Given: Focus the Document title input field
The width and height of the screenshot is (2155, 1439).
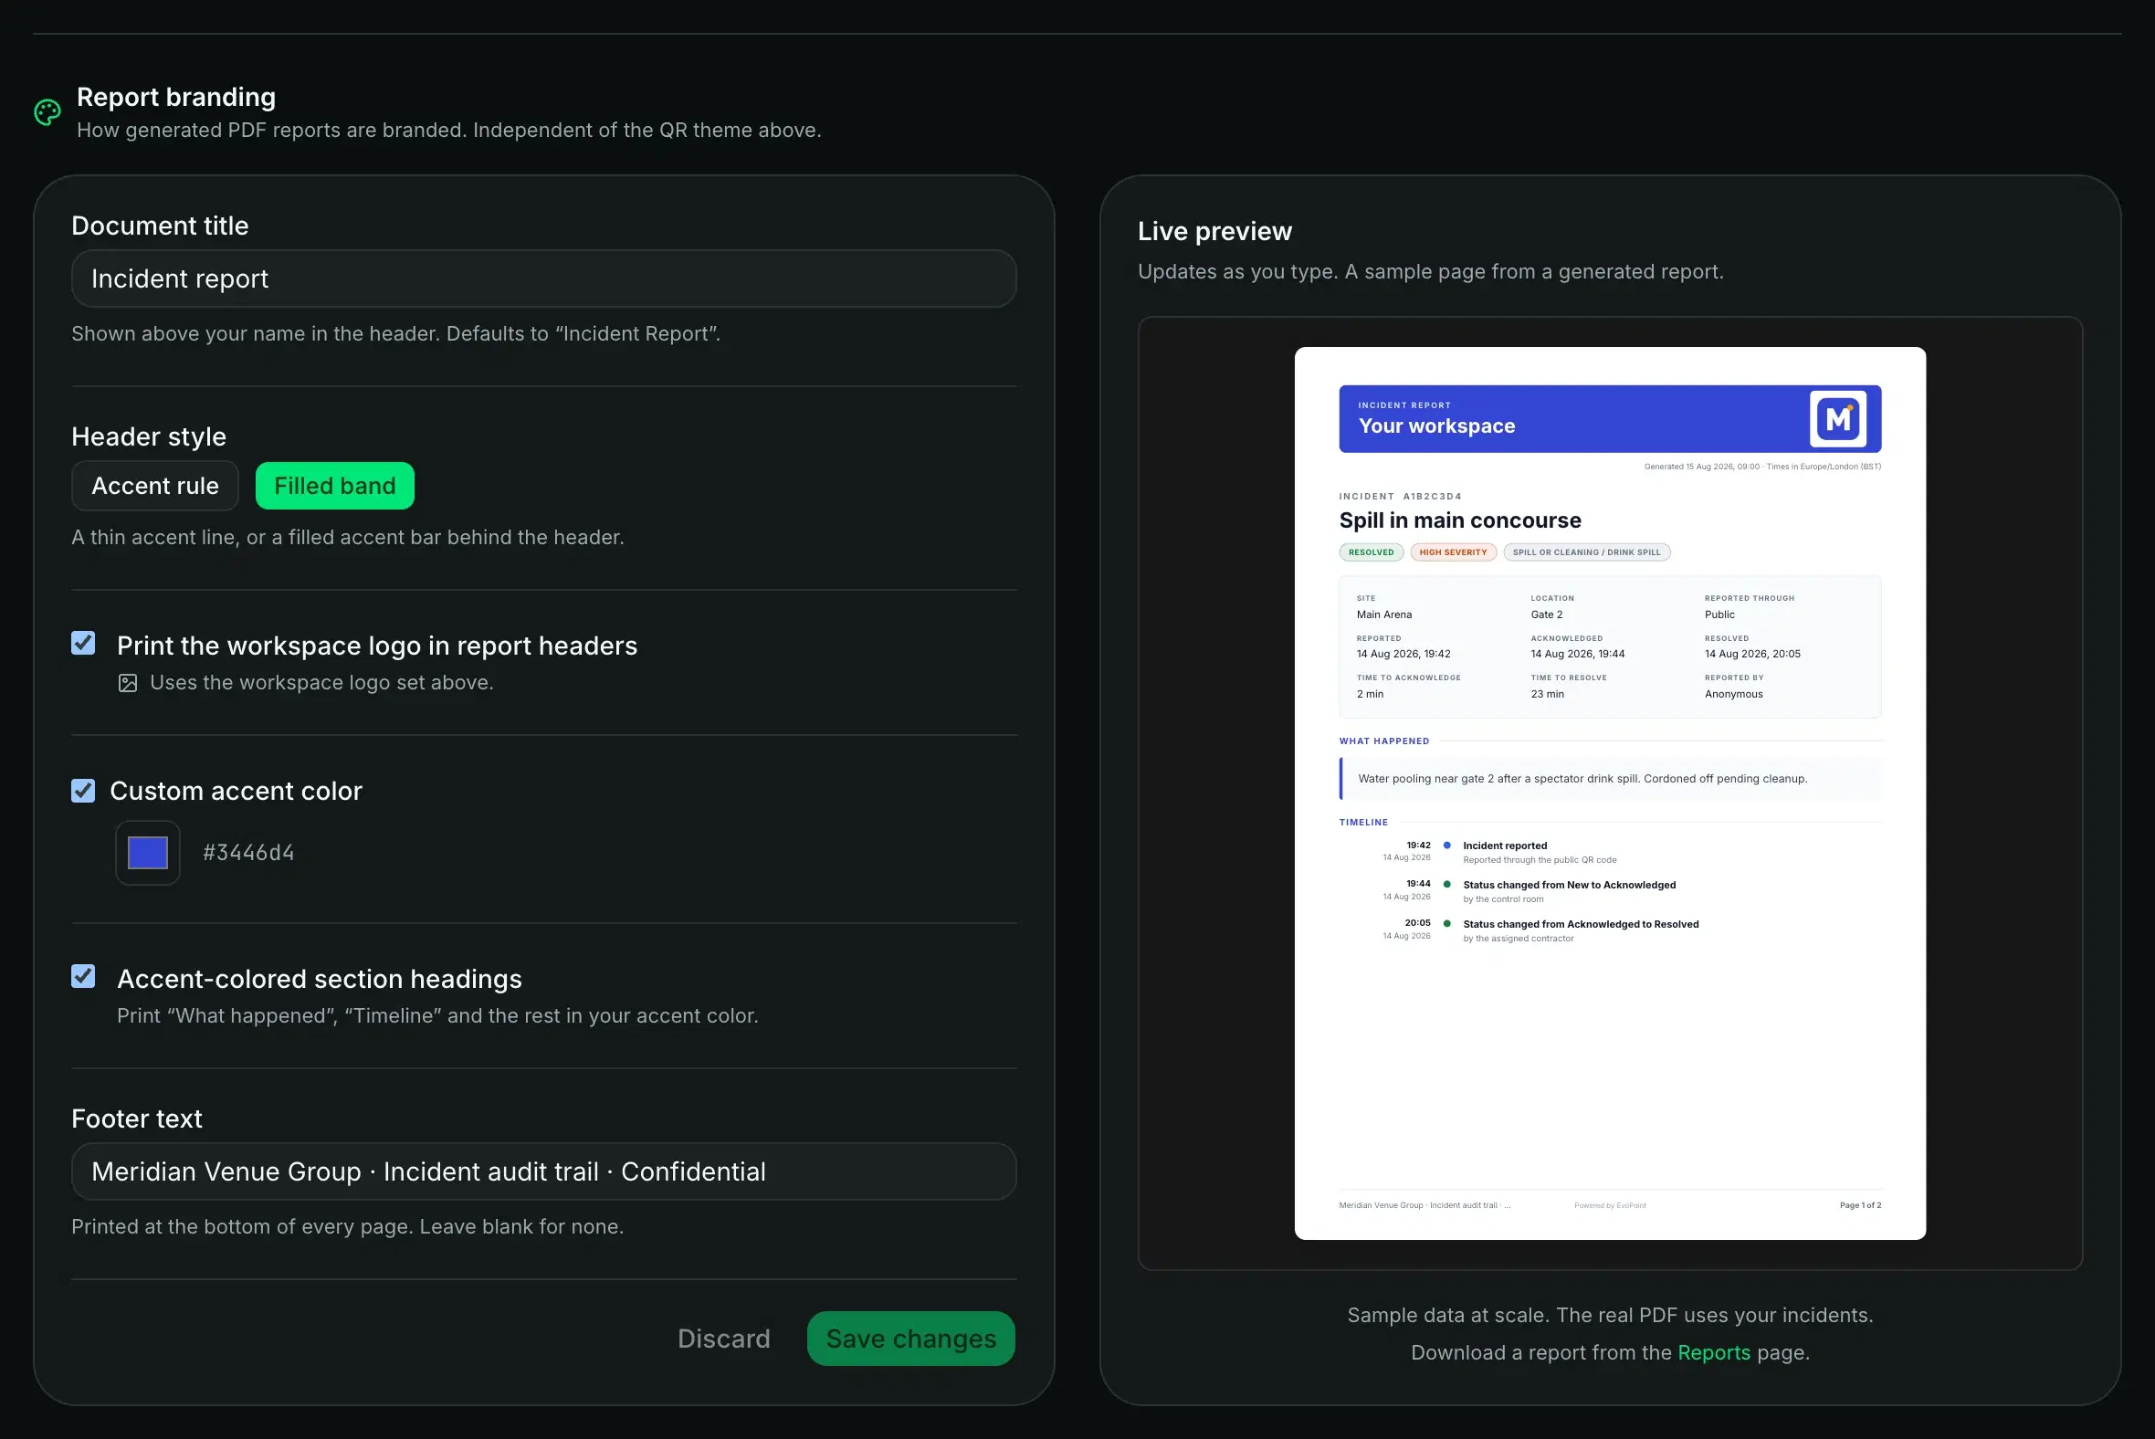Looking at the screenshot, I should [x=544, y=279].
